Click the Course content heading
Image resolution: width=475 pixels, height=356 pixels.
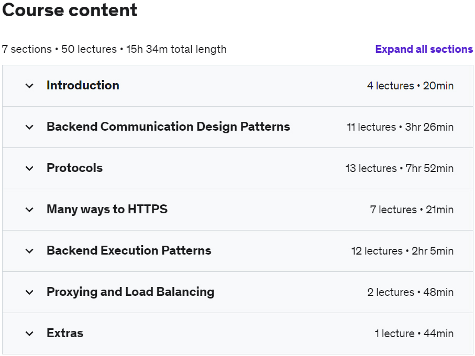(x=70, y=10)
